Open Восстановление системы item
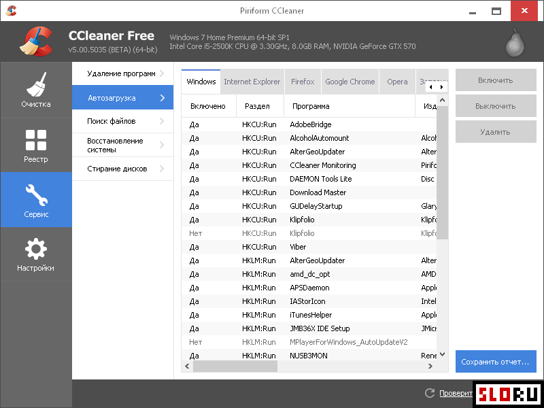The height and width of the screenshot is (408, 544). point(122,145)
